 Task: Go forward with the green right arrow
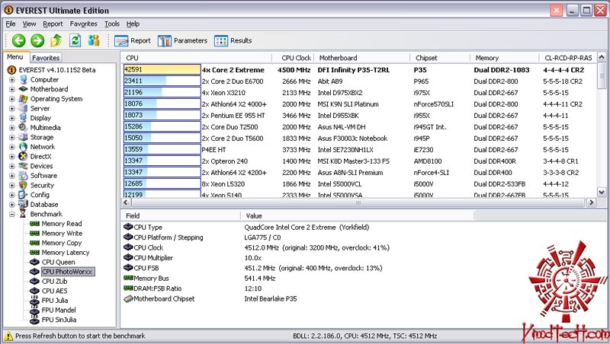(37, 40)
